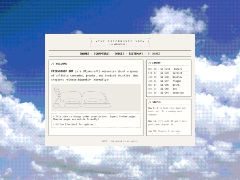
Task: Select the // WELCOME heading
Action: coord(59,64)
